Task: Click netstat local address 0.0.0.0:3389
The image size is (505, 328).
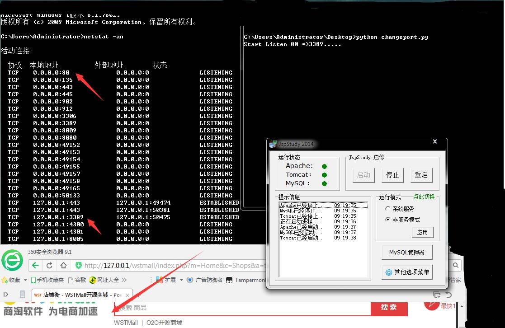Action: point(55,123)
